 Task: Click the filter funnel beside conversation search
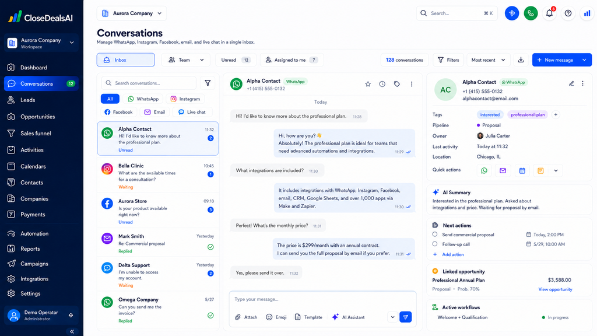pos(208,83)
